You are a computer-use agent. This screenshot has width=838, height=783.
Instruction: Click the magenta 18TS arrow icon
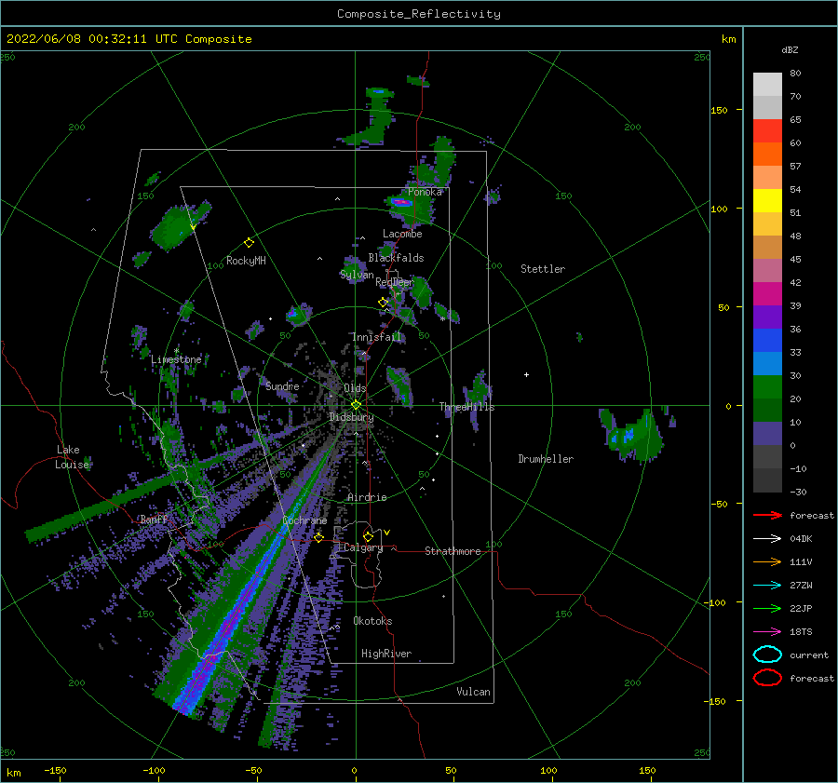(767, 631)
